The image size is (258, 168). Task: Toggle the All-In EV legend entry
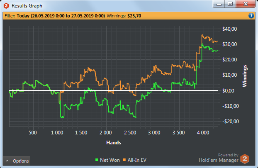[135, 160]
